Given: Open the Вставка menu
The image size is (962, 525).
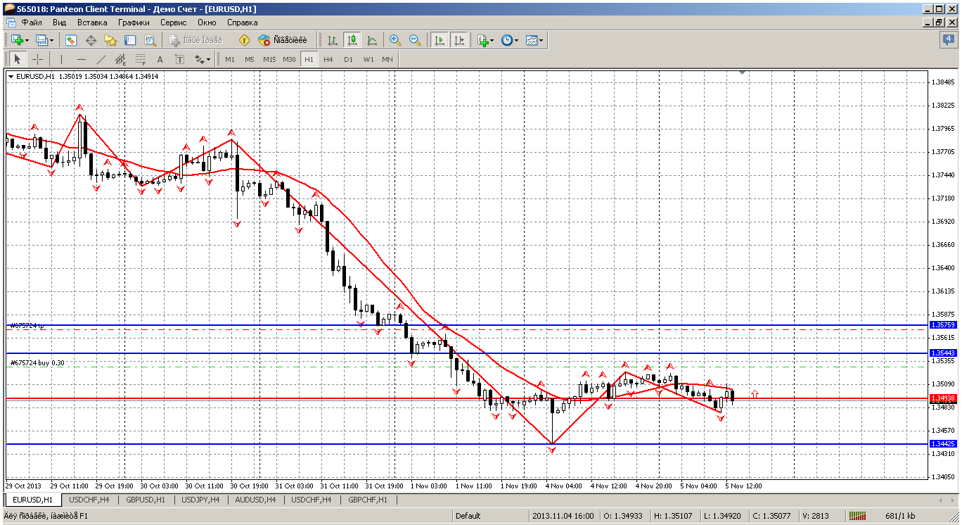Looking at the screenshot, I should pyautogui.click(x=92, y=23).
